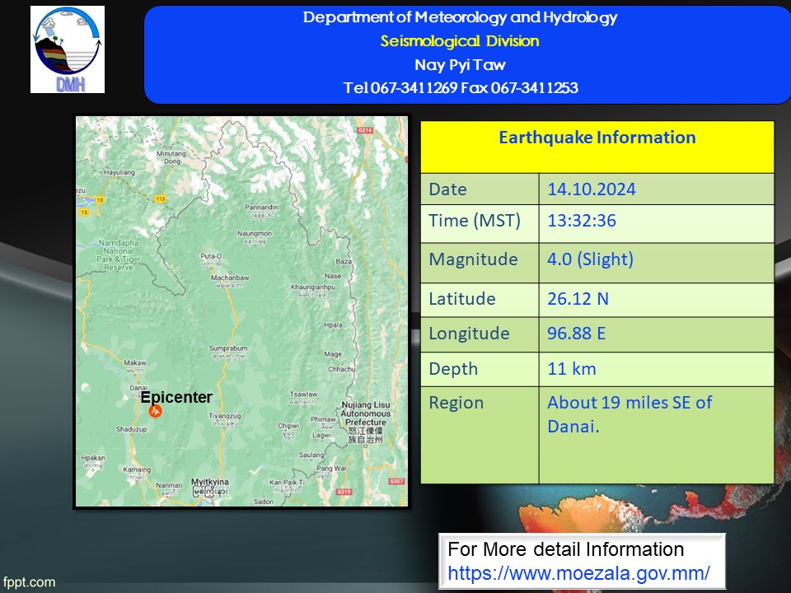Select the depth value 11 km
791x593 pixels.
[572, 369]
